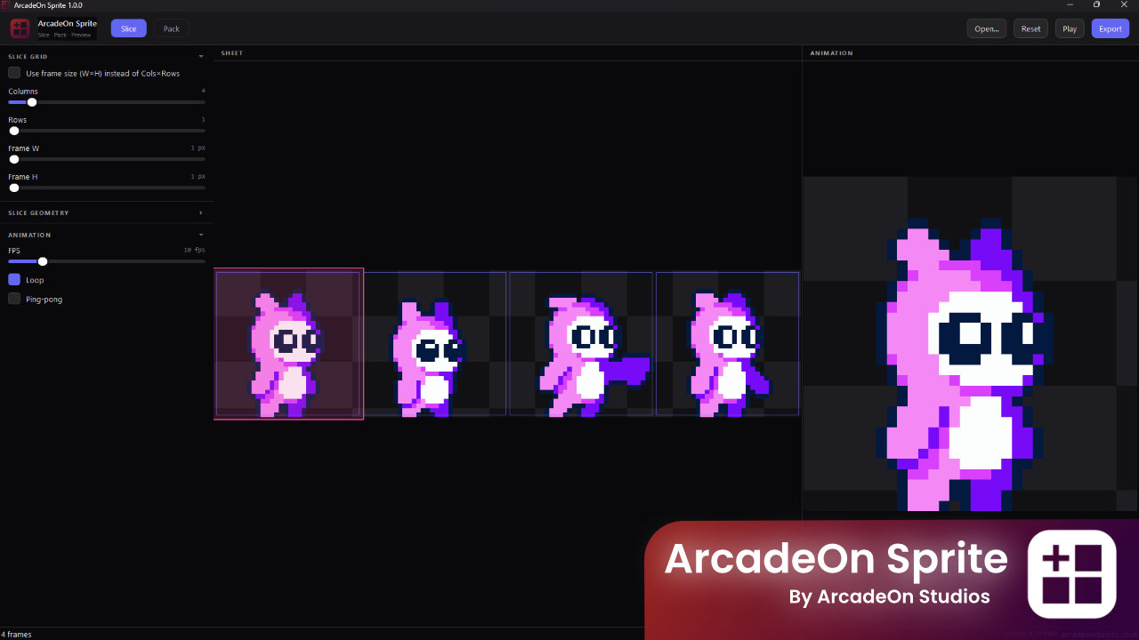
Task: Collapse the Slice Grid section
Action: pyautogui.click(x=200, y=56)
